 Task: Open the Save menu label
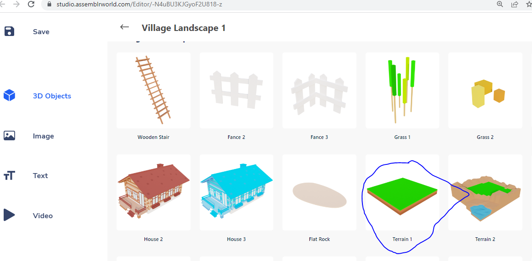tap(41, 32)
